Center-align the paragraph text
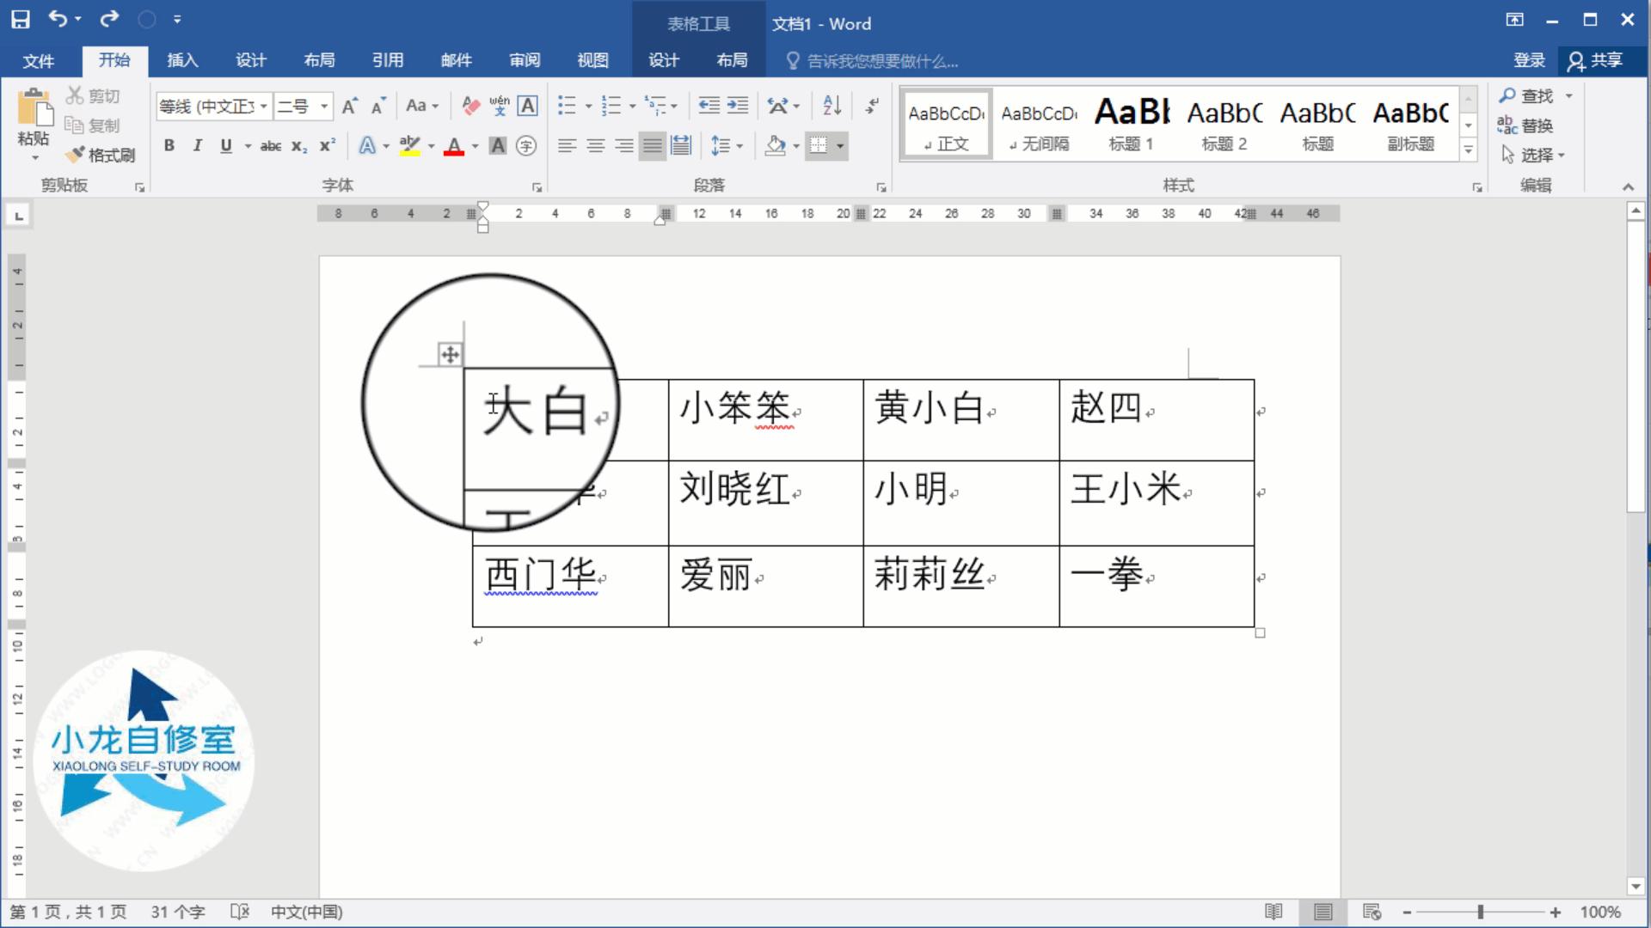The image size is (1651, 928). click(595, 146)
